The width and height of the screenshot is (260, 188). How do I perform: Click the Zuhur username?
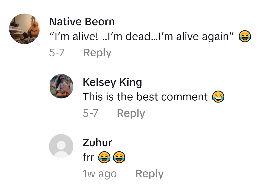[x=97, y=142]
